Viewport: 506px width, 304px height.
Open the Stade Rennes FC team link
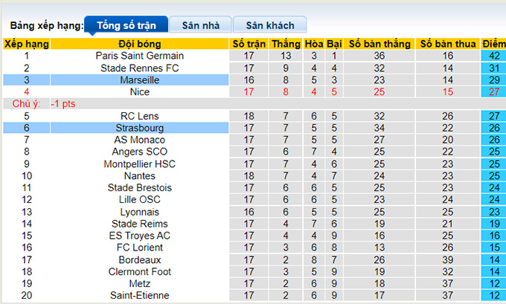[x=140, y=68]
